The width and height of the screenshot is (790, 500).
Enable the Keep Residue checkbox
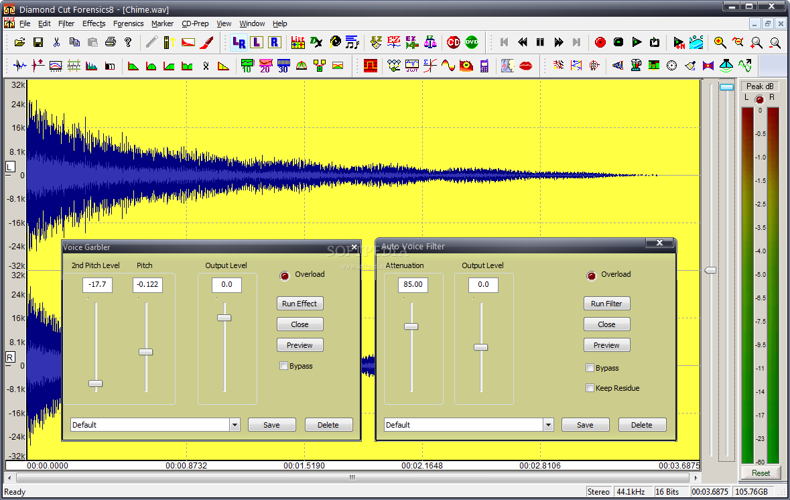tap(590, 388)
